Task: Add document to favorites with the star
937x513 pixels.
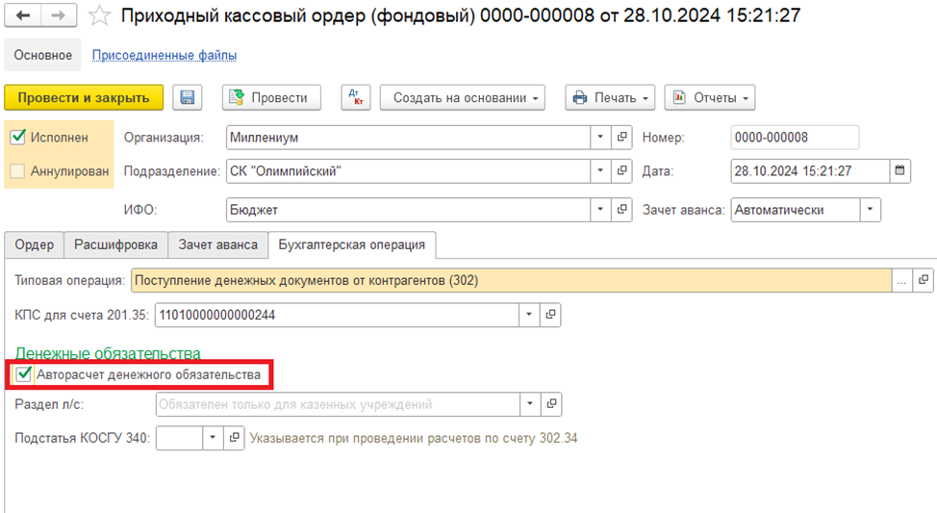Action: tap(99, 15)
